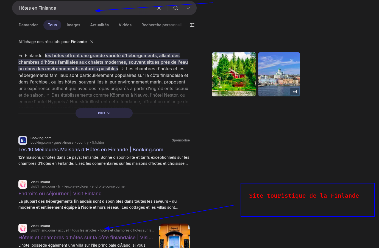The width and height of the screenshot is (379, 248).
Task: Click the booking.com guest-house URL breadcrumb
Action: point(68,143)
